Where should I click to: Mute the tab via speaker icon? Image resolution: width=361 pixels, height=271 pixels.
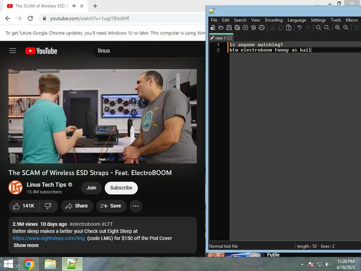point(74,6)
